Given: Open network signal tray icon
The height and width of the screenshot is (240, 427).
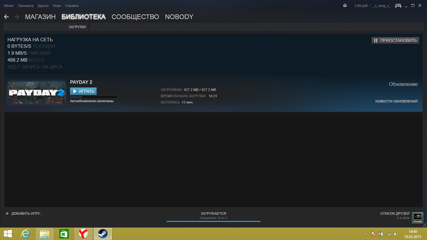Looking at the screenshot, I should click(388, 234).
